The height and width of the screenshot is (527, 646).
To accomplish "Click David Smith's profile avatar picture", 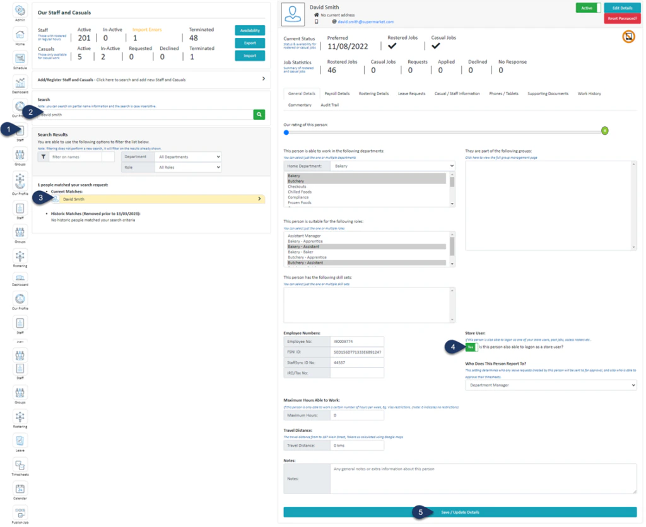I will click(293, 14).
